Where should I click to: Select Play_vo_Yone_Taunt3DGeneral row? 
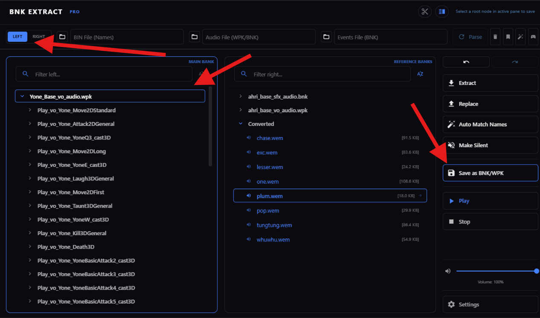coord(110,206)
